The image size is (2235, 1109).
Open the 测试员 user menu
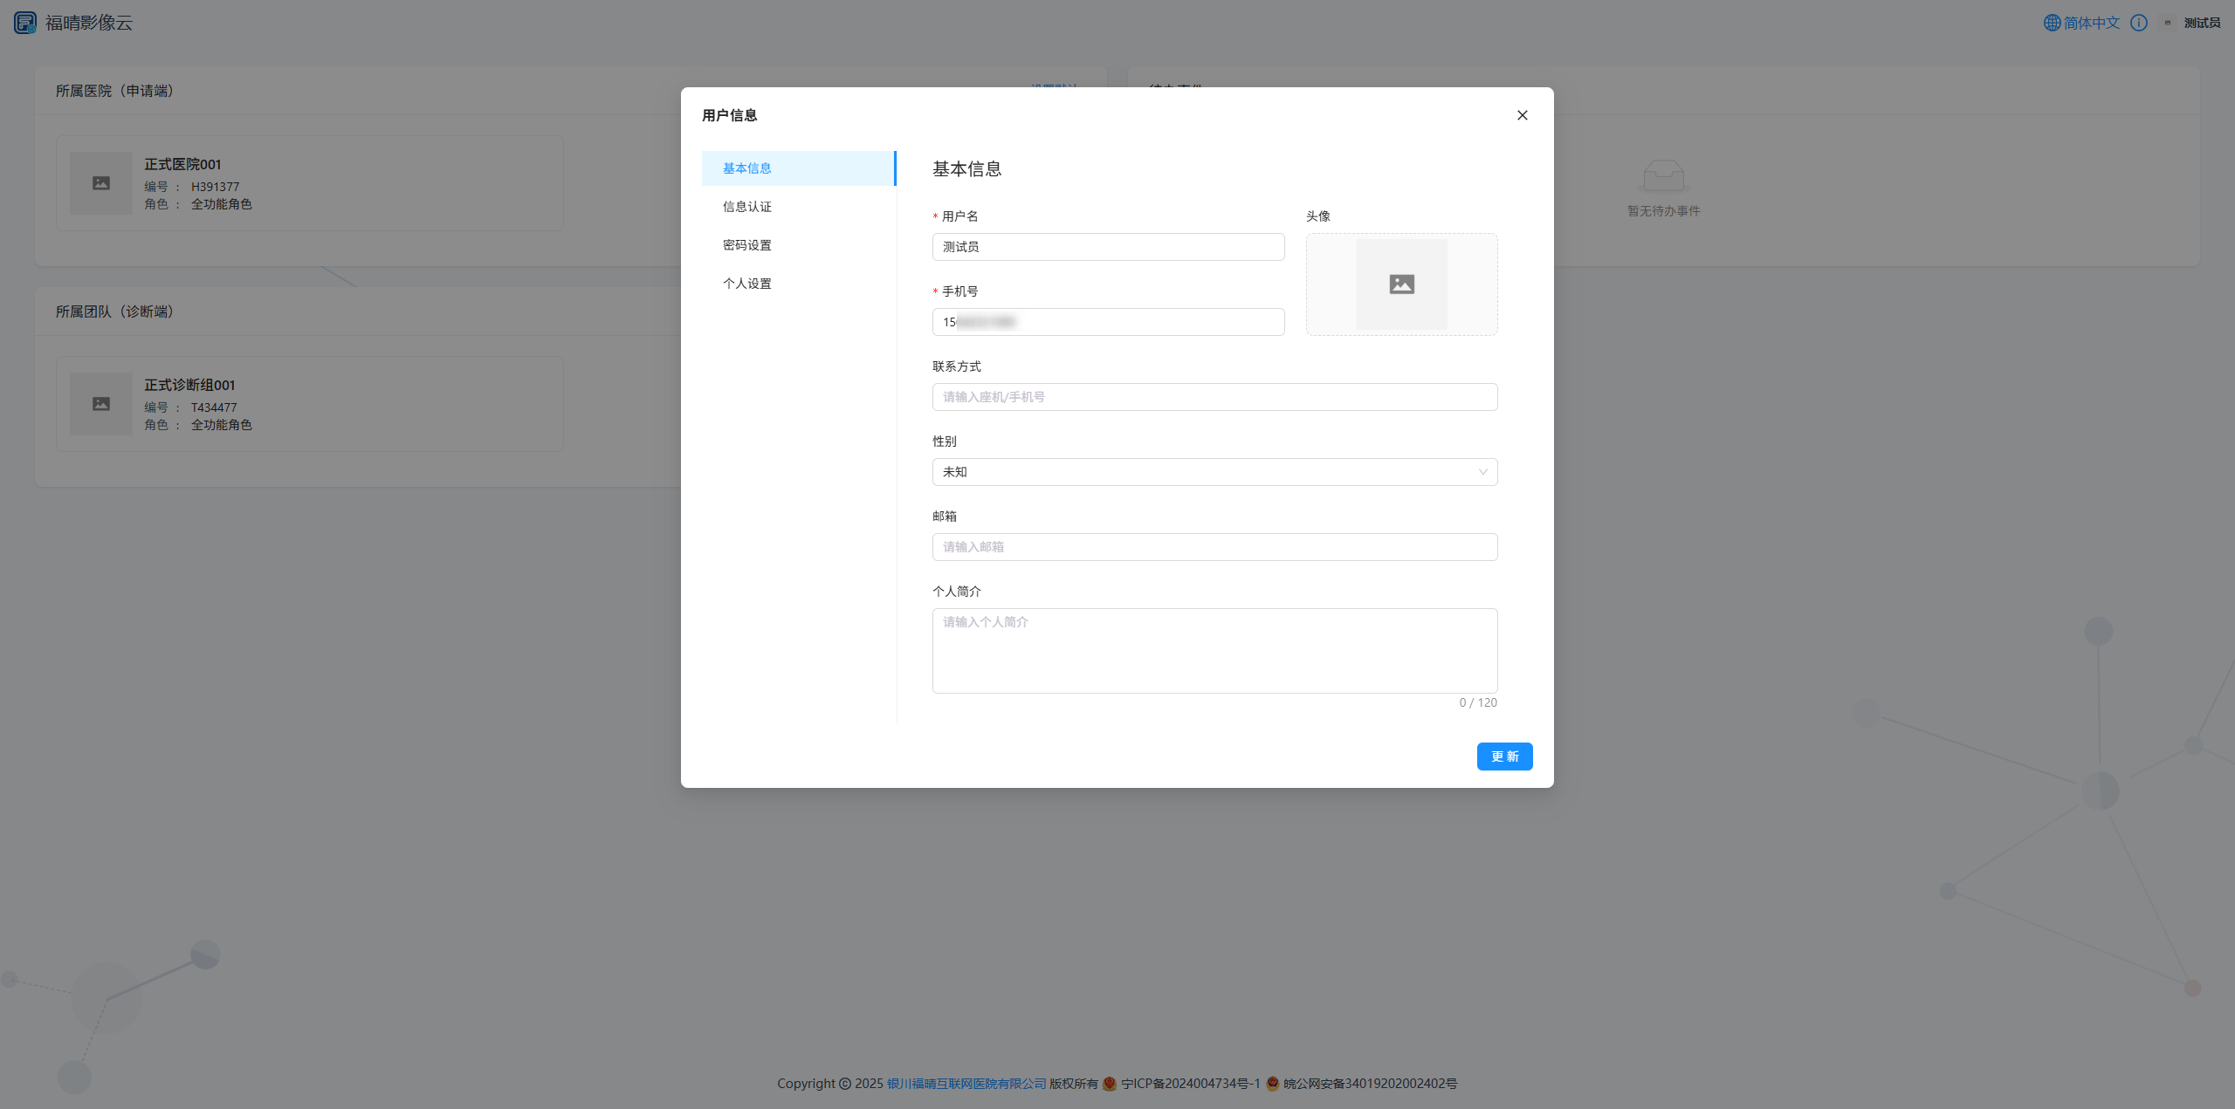coord(2201,23)
